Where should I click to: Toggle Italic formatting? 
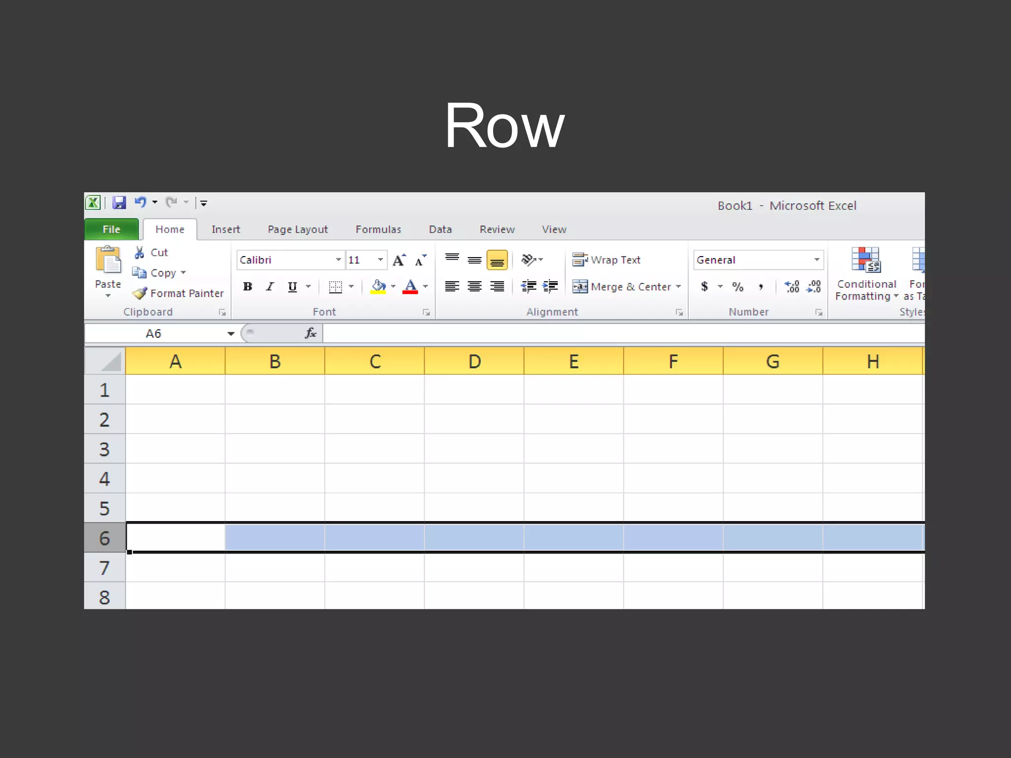(270, 287)
